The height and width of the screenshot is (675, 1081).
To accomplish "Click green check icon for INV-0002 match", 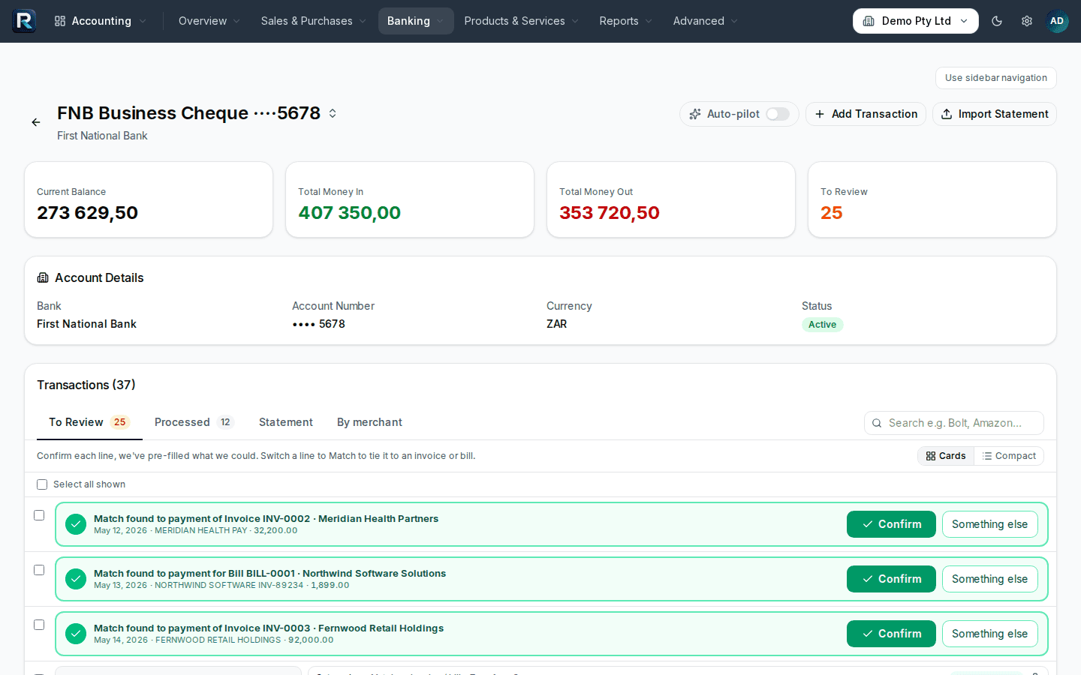I will [x=76, y=524].
